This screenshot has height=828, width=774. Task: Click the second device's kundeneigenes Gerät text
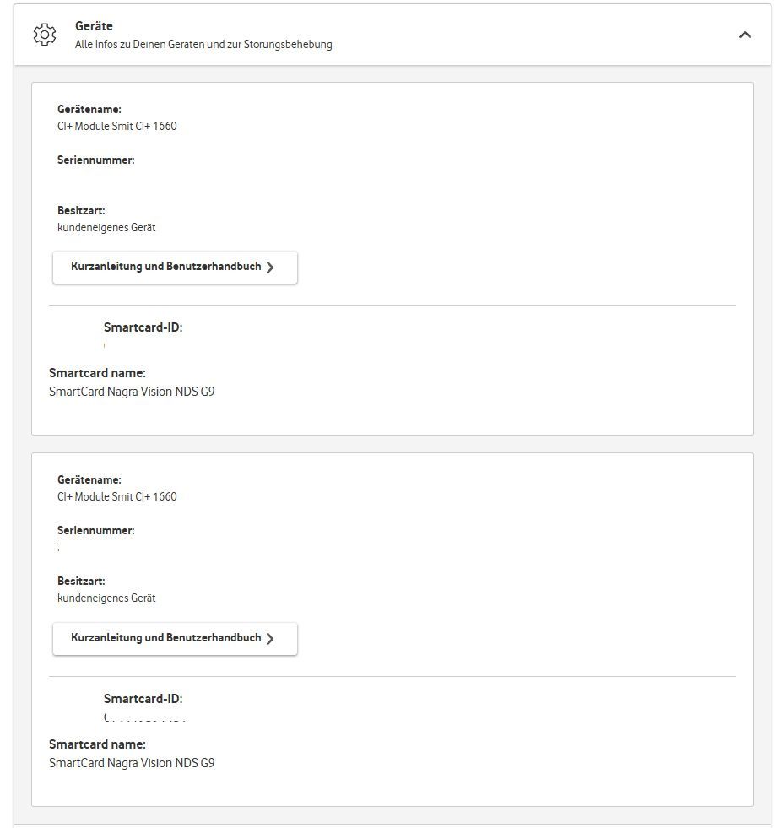pyautogui.click(x=106, y=598)
